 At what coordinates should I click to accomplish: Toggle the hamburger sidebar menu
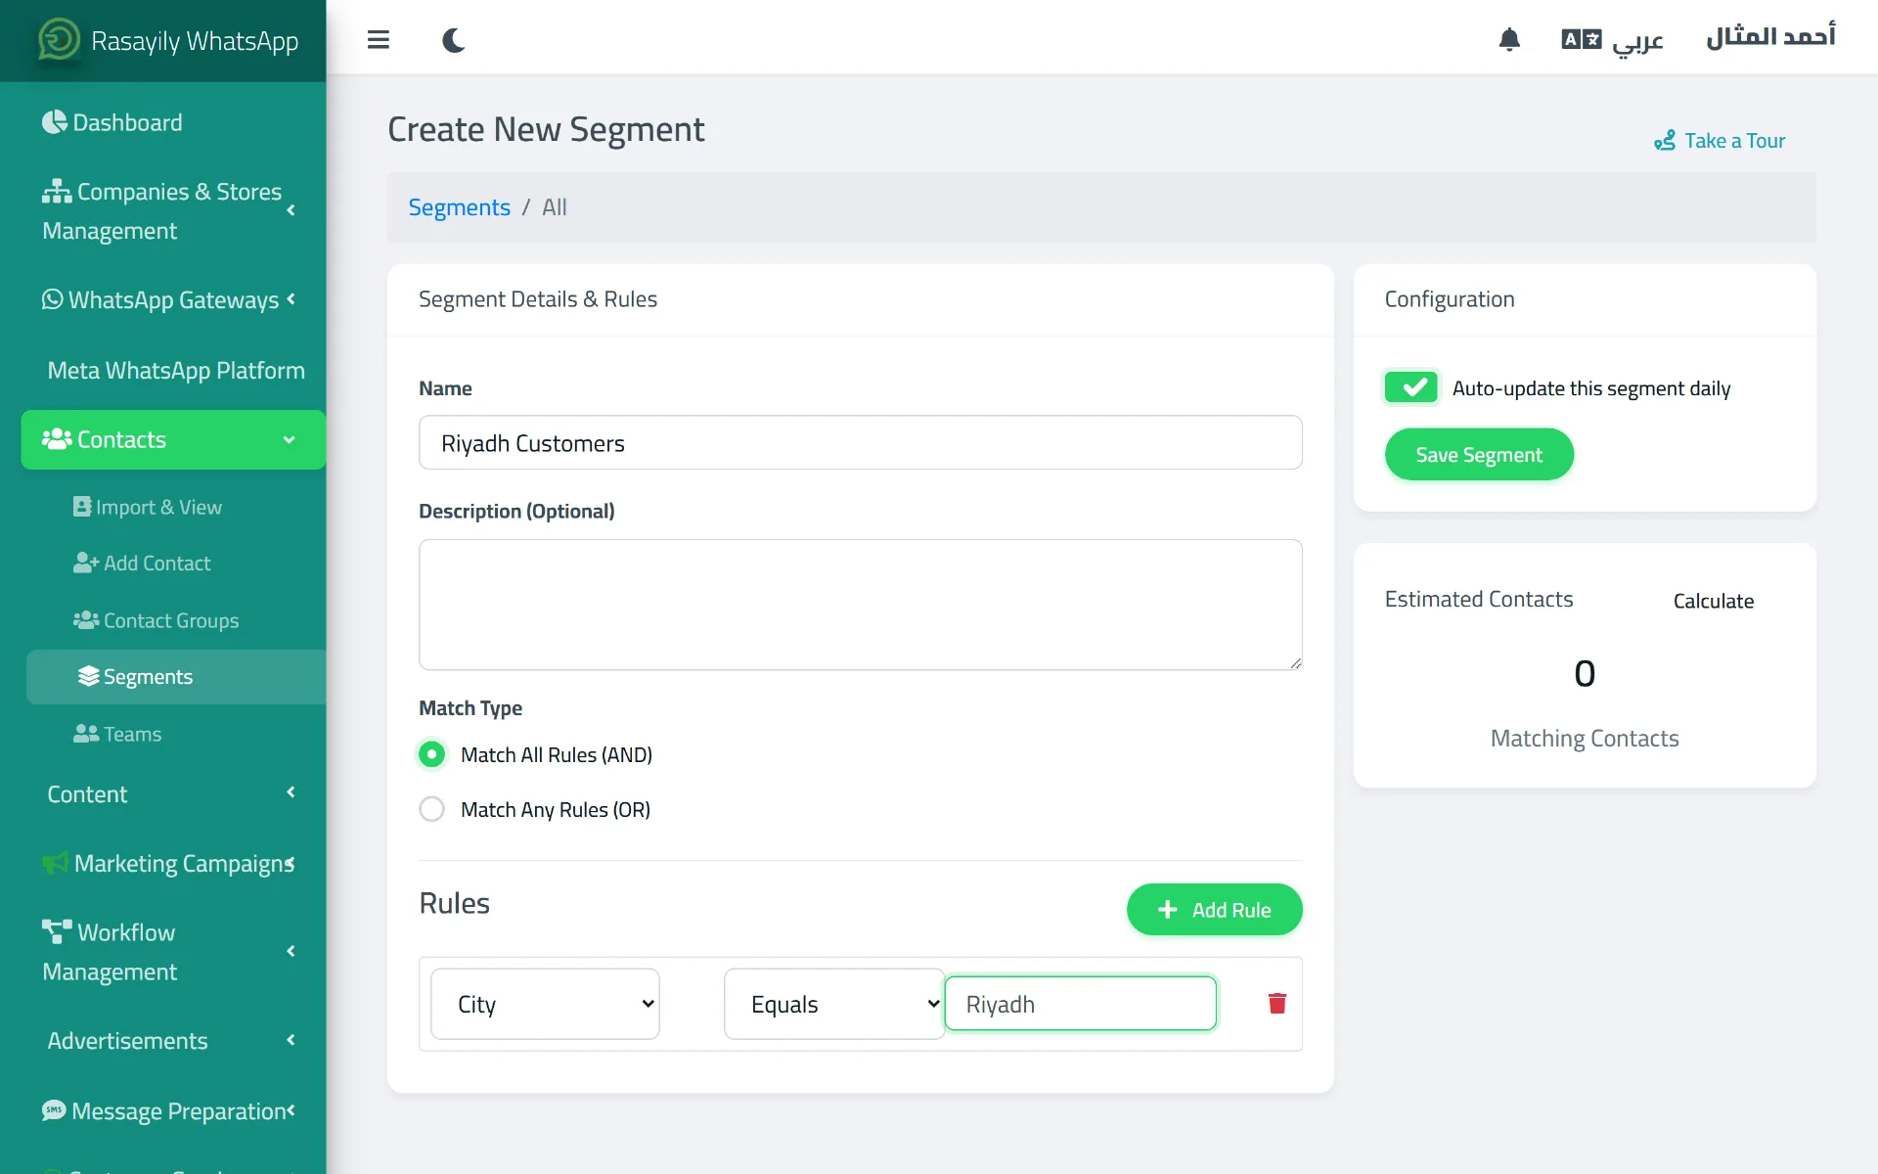click(x=379, y=40)
